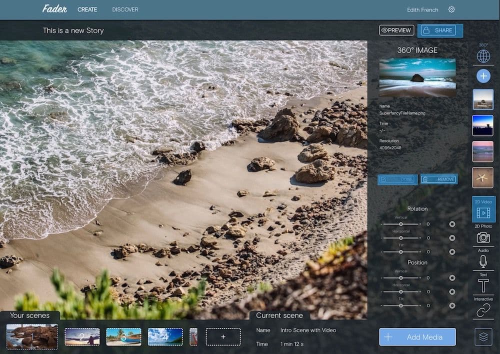The image size is (500, 354).
Task: Click the story title "This is a new Story"
Action: coord(73,30)
